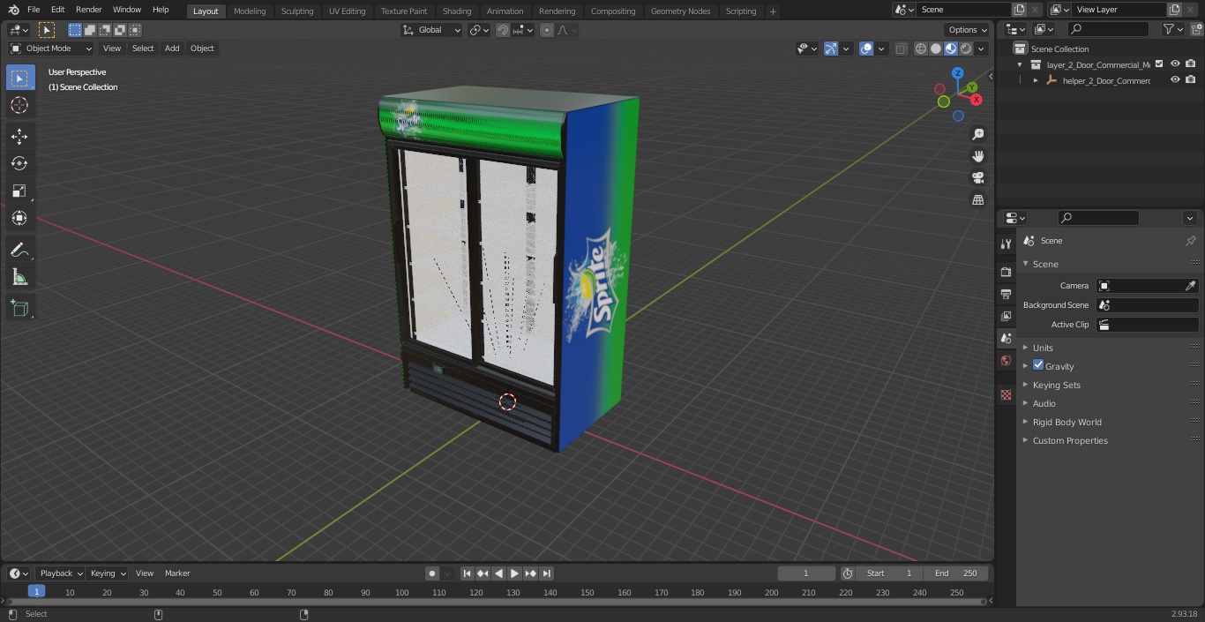Open the Object Mode dropdown

50,49
